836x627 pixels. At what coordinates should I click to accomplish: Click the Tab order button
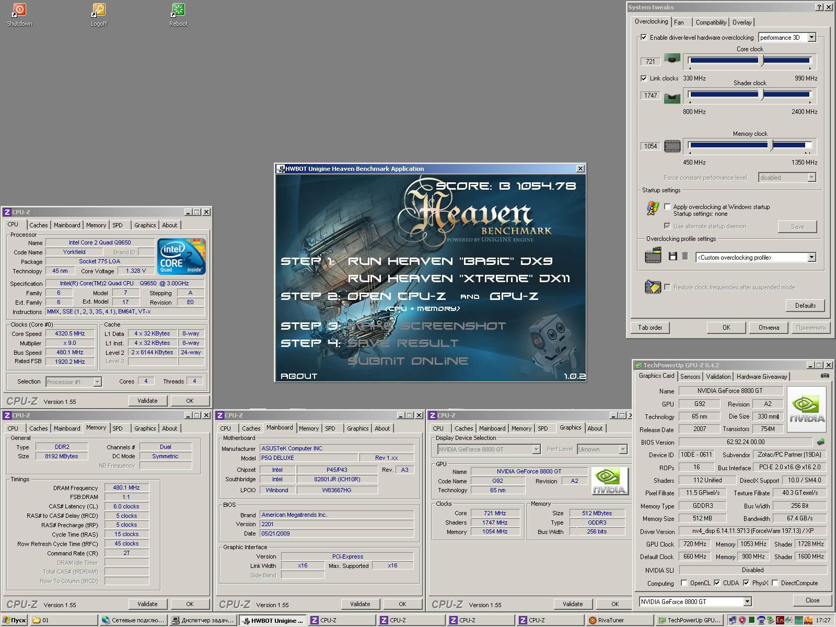coord(650,328)
